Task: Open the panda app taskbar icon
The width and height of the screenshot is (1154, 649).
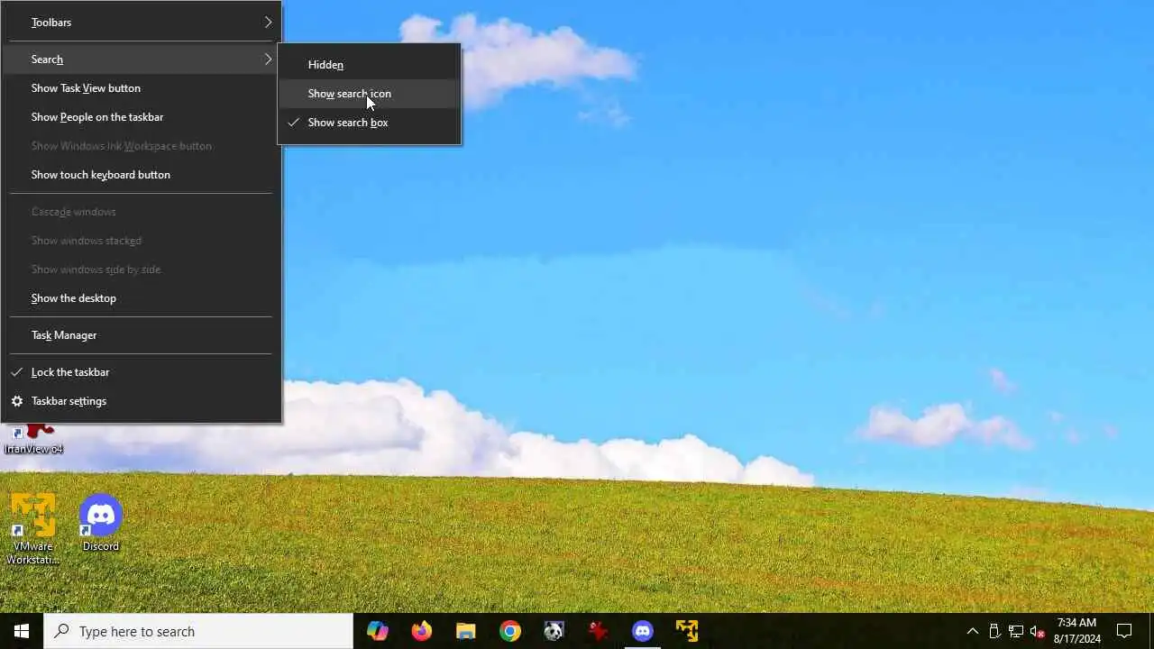Action: (554, 631)
